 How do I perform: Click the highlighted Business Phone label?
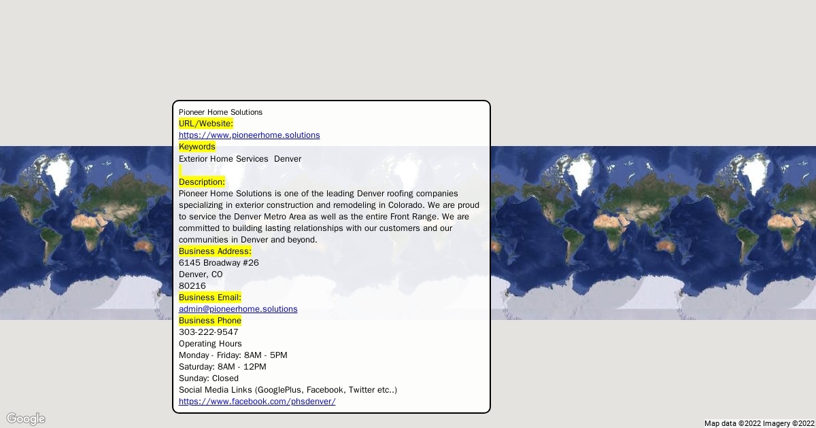point(210,321)
